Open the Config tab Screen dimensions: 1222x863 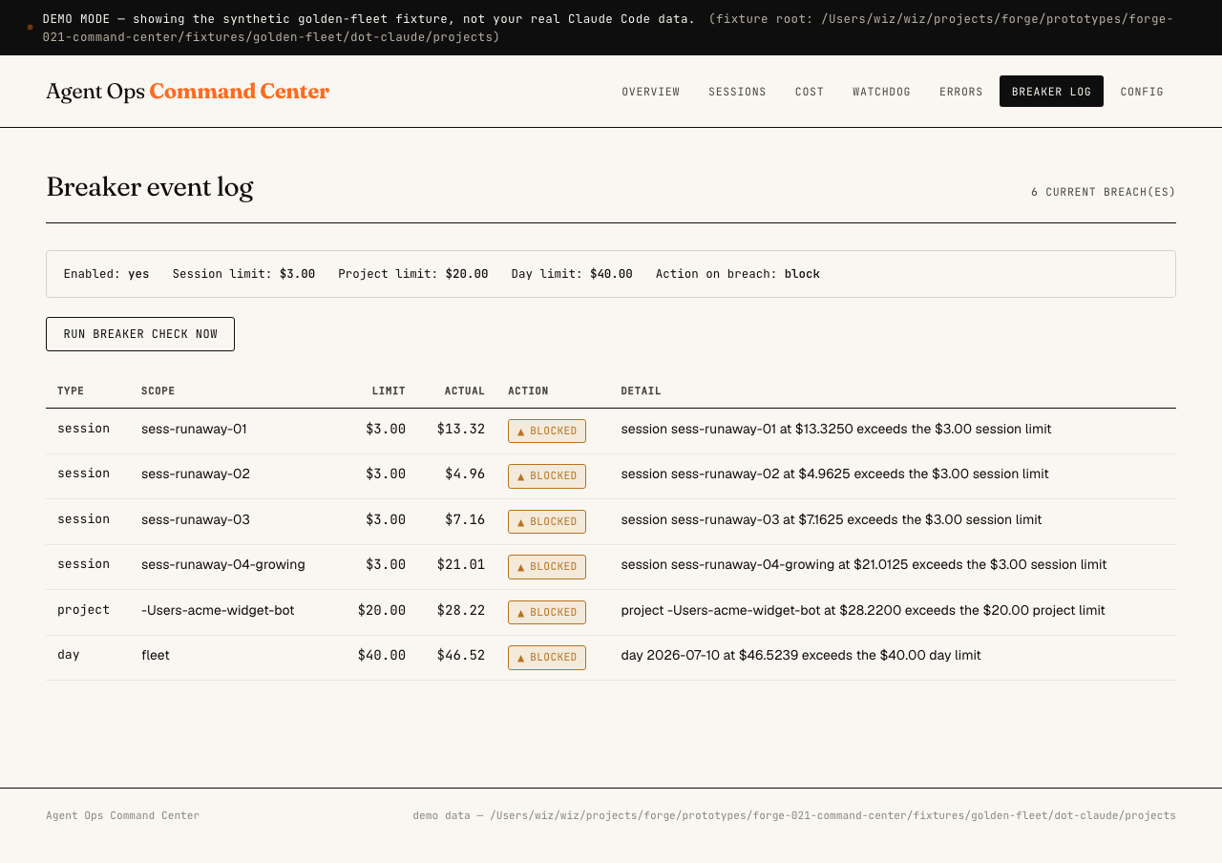(1142, 92)
